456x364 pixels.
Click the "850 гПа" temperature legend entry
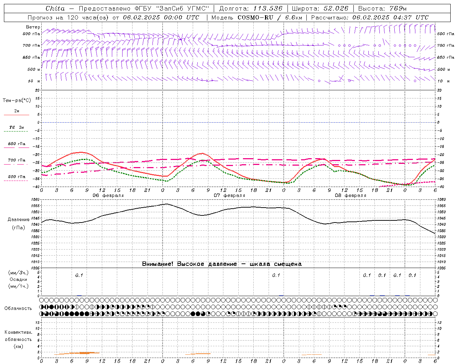tap(17, 144)
